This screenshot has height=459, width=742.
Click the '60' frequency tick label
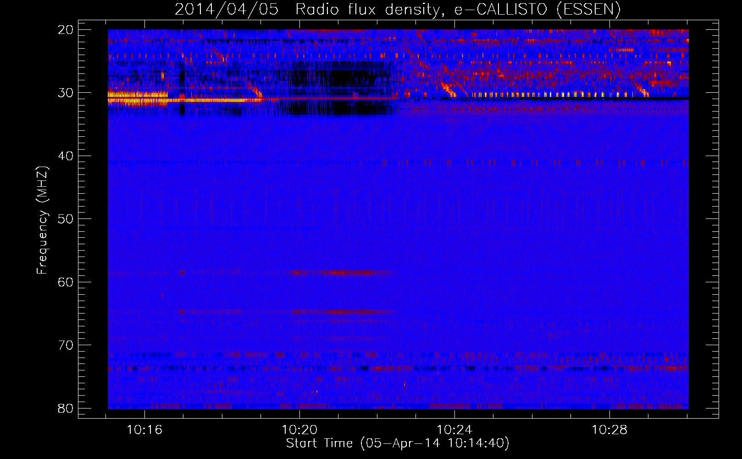click(66, 282)
